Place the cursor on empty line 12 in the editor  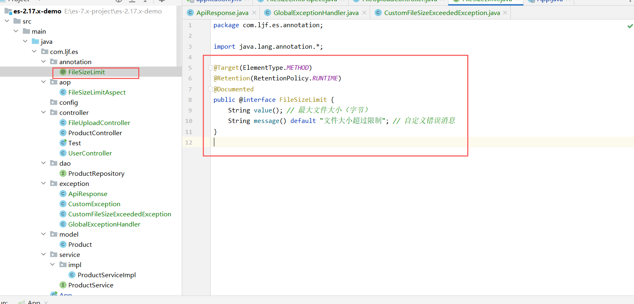click(422, 142)
